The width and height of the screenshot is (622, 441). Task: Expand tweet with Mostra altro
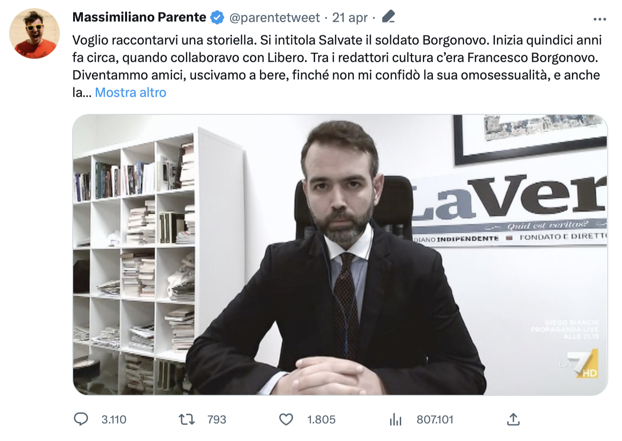pyautogui.click(x=131, y=92)
